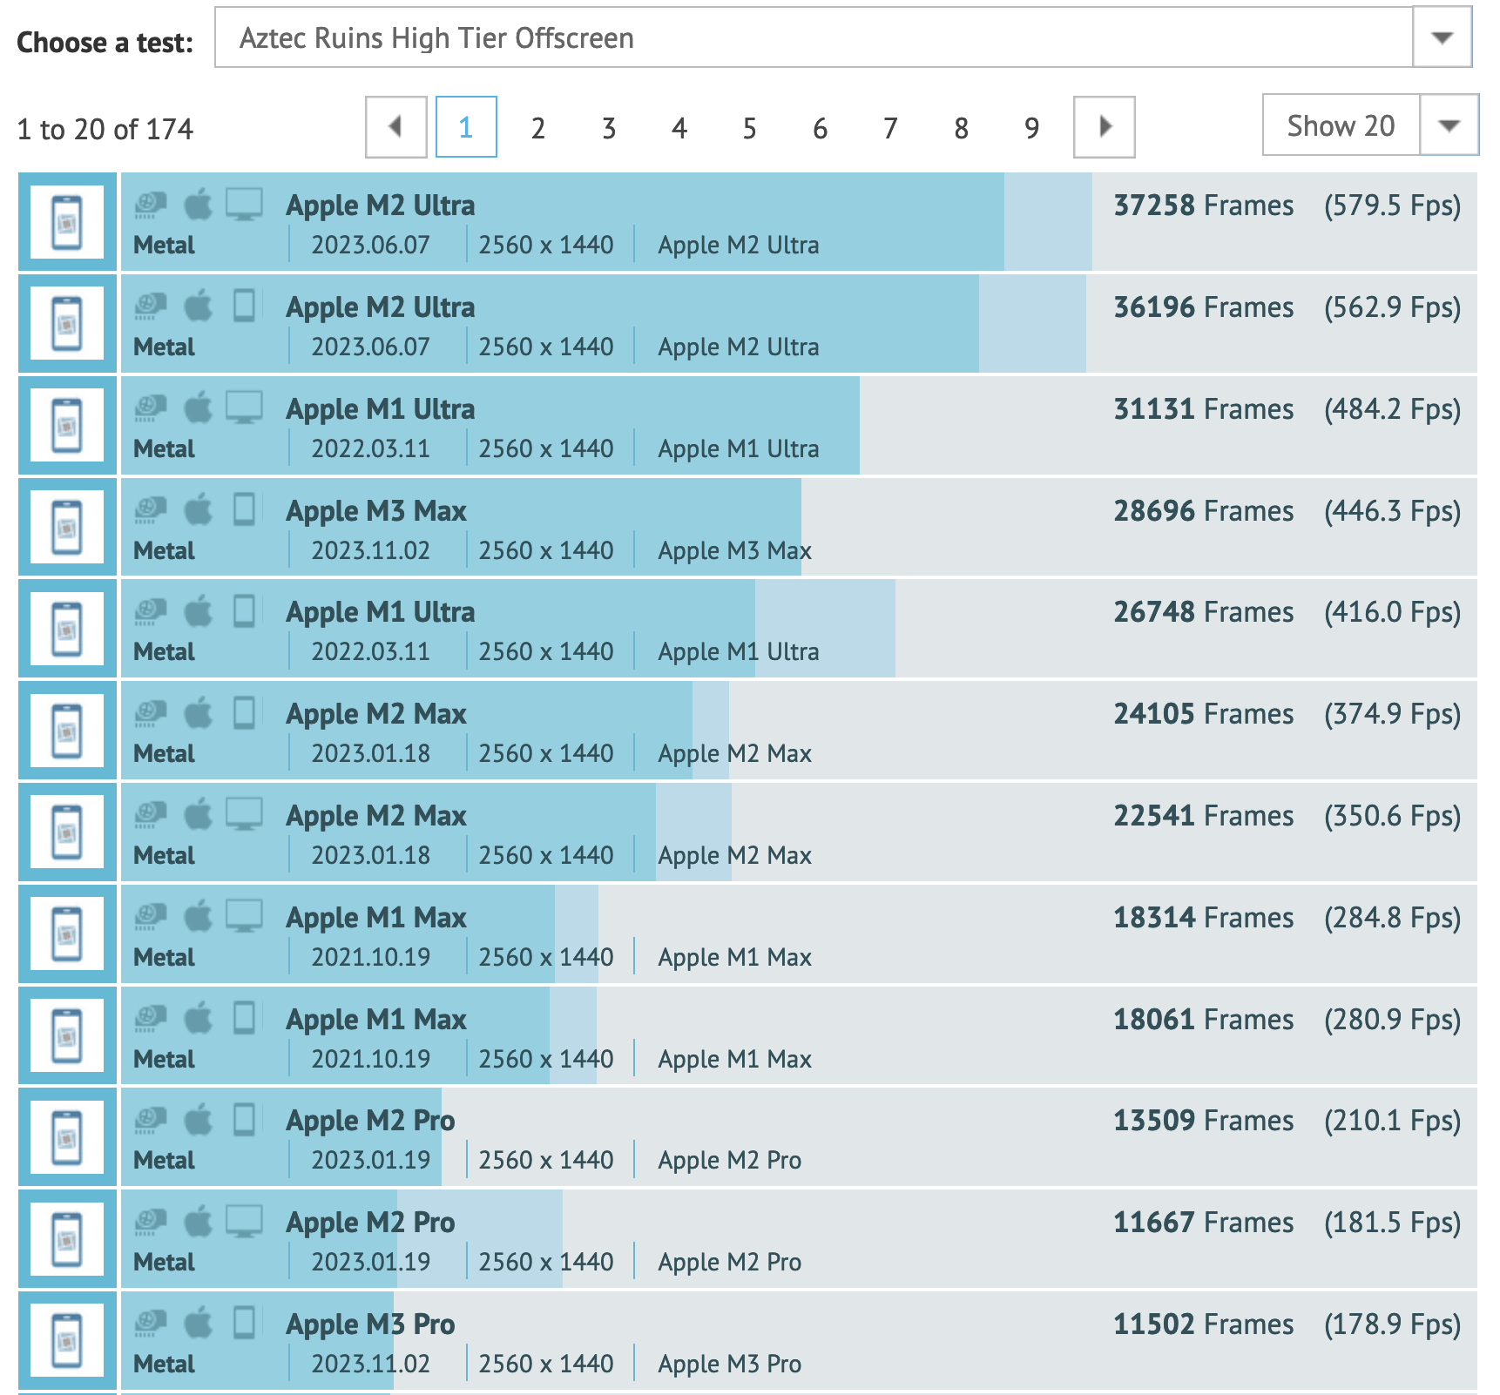
Task: Jump to results page 9
Action: [1031, 129]
